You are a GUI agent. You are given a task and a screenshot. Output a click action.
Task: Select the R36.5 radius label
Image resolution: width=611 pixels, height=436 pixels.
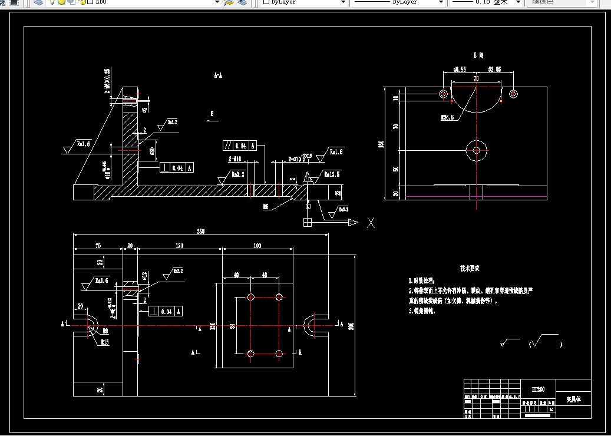point(447,117)
